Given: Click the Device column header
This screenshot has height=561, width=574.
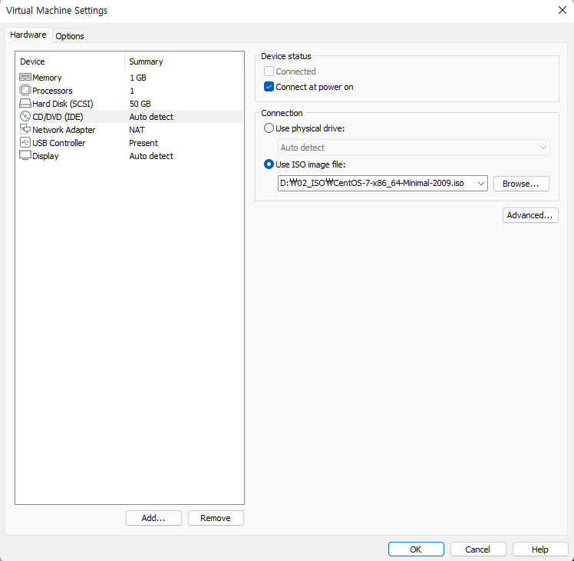Looking at the screenshot, I should click(70, 61).
